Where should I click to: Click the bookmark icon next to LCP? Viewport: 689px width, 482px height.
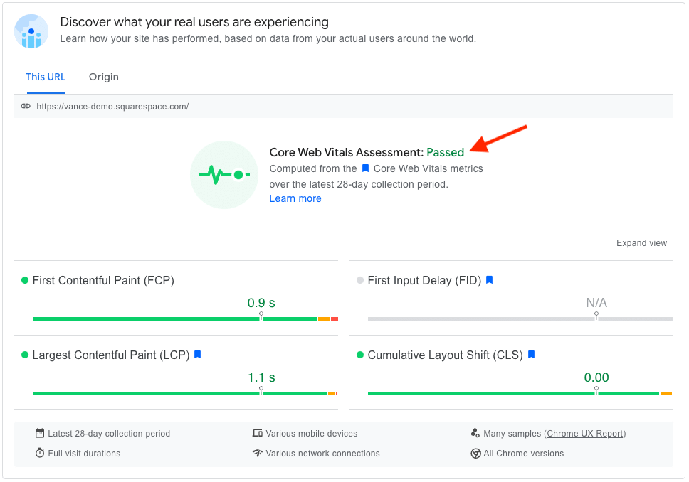(x=197, y=355)
